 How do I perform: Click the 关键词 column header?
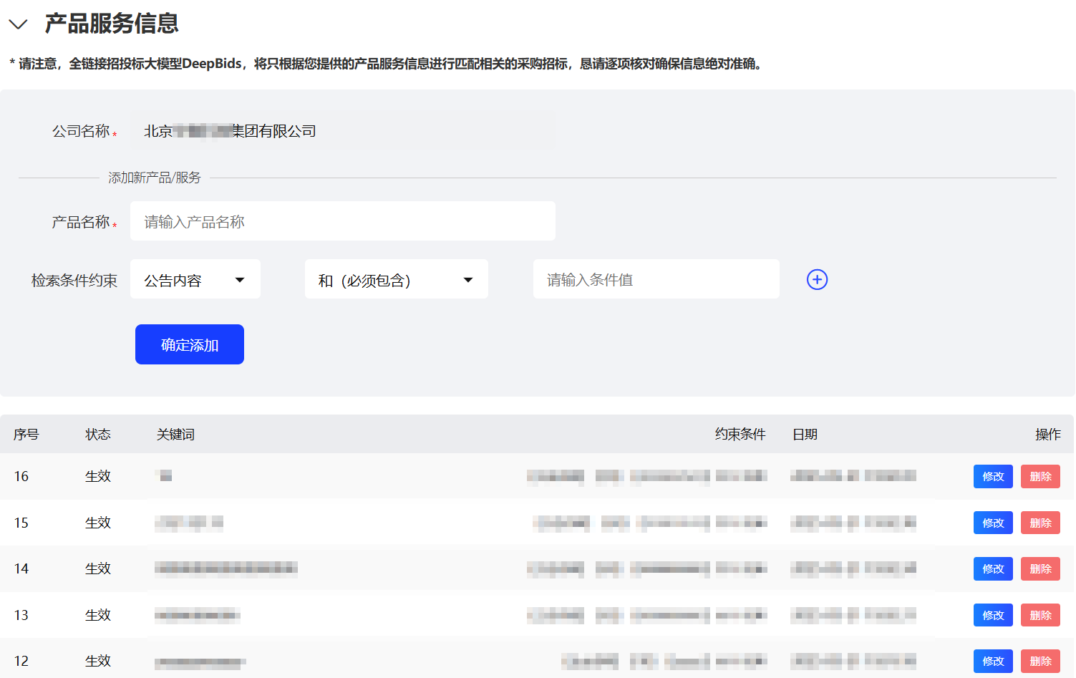pos(175,435)
